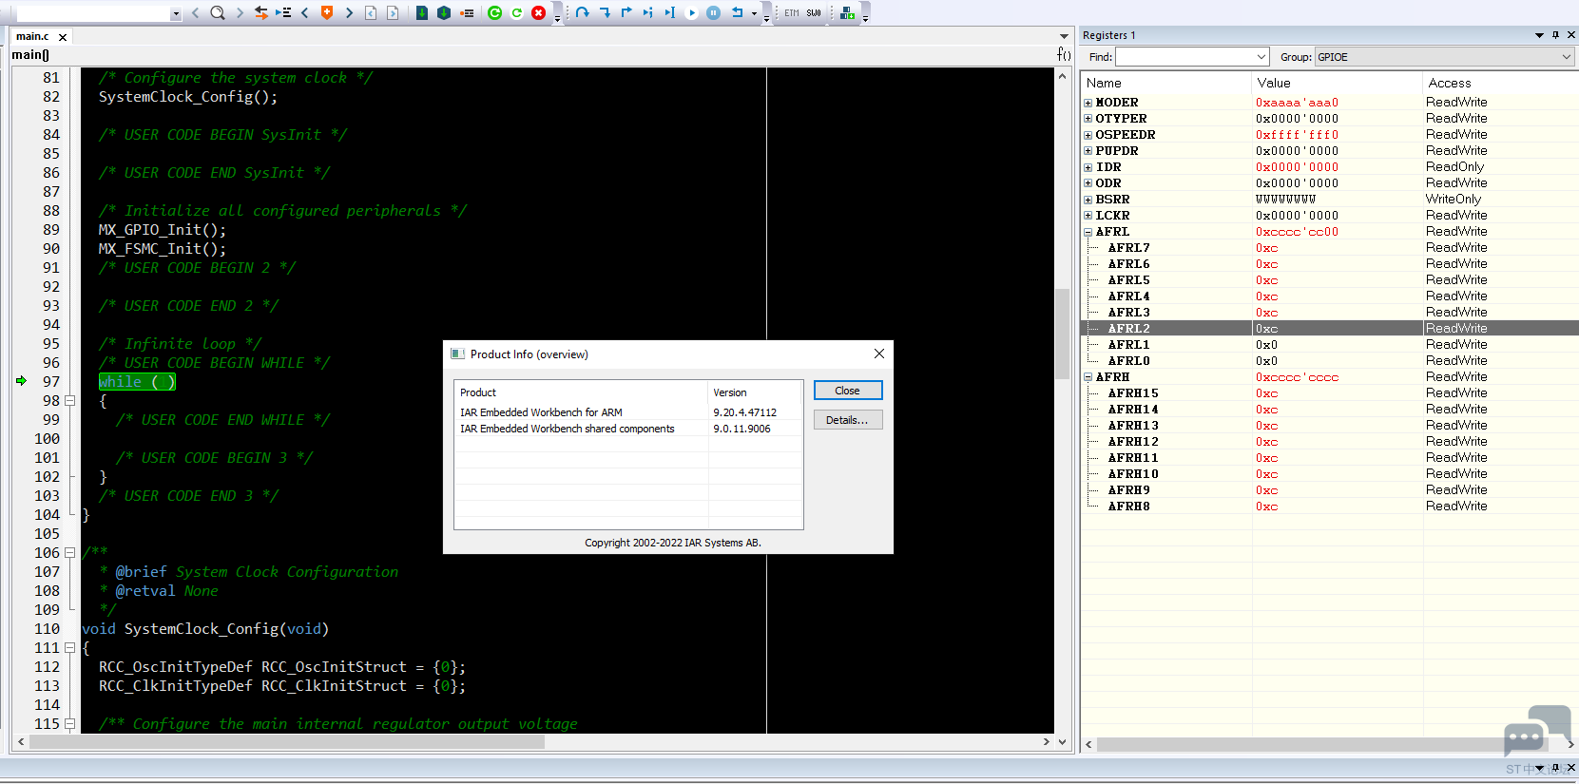
Task: Close Product Info dialog with X
Action: pos(879,354)
